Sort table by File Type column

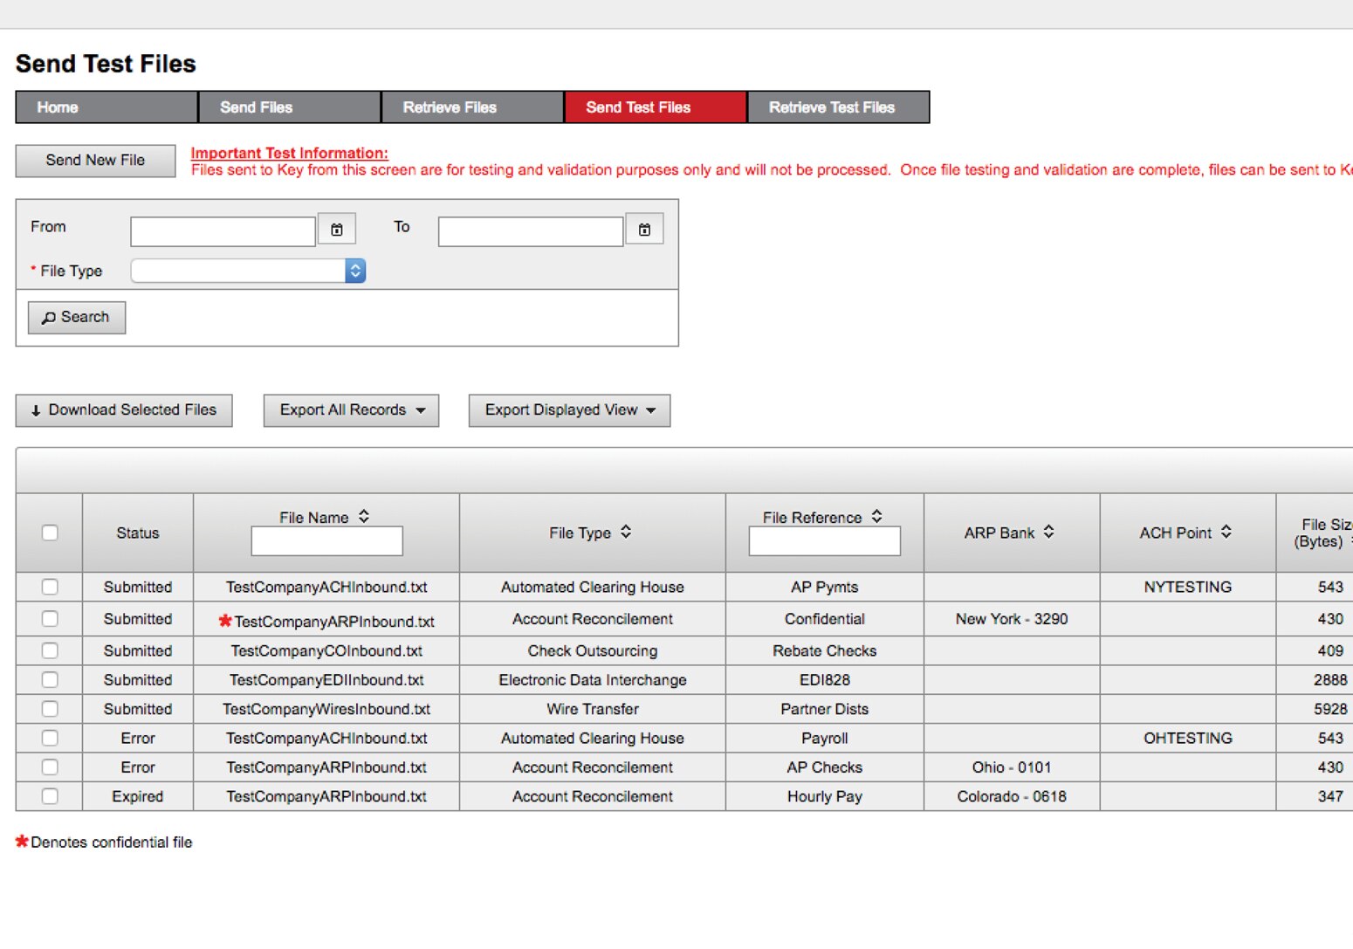click(625, 532)
